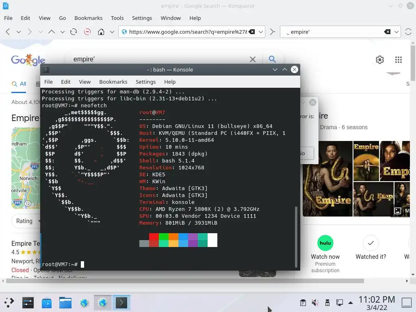The width and height of the screenshot is (416, 312).
Task: Go back with Konqueror's back arrow
Action: tap(8, 32)
